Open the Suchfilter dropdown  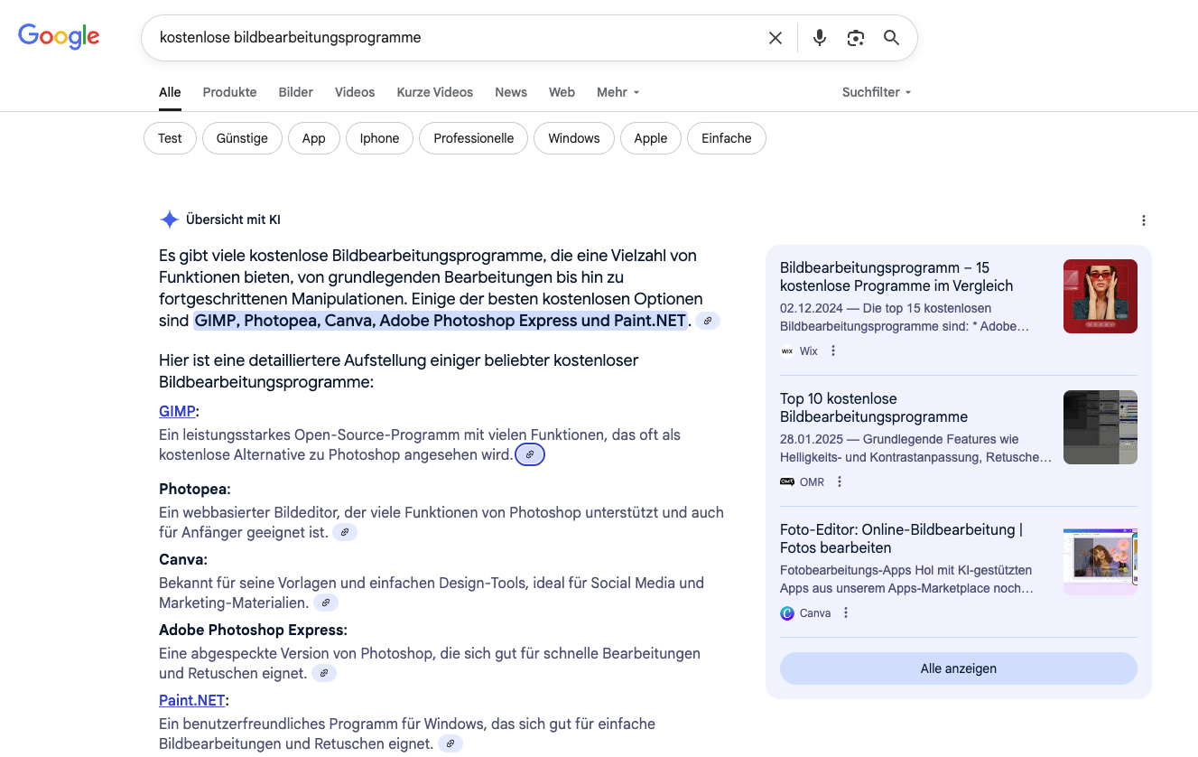(x=876, y=92)
